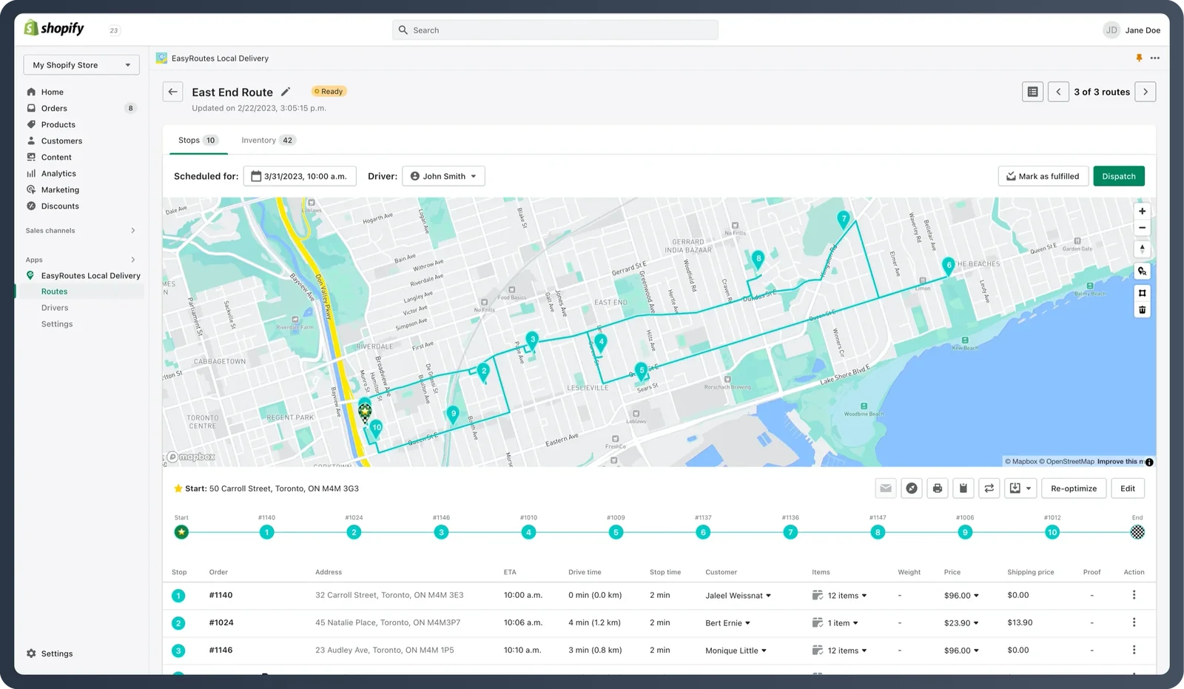This screenshot has width=1184, height=689.
Task: Select stop 8 marker on timeline
Action: [878, 532]
